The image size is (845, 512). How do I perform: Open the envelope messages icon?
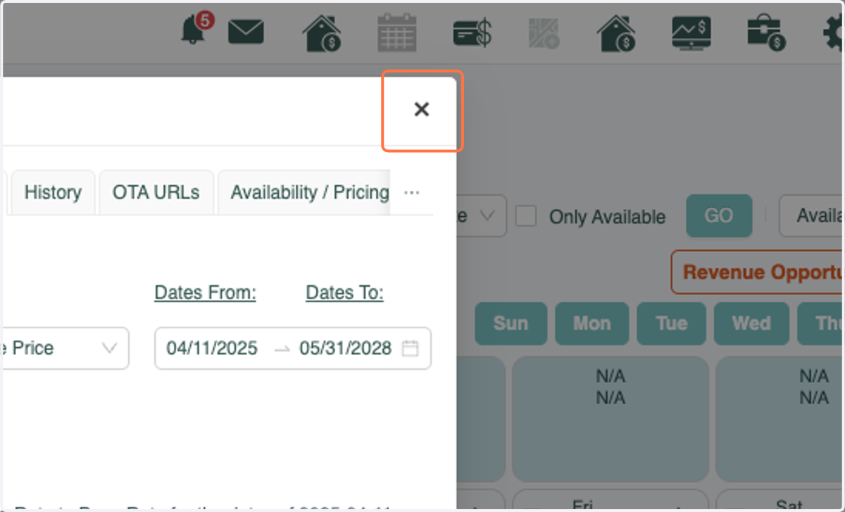pyautogui.click(x=246, y=32)
